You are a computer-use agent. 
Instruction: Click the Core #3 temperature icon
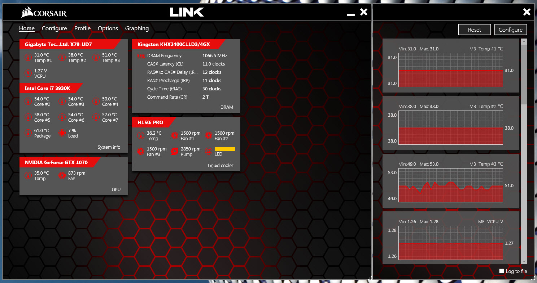coord(62,101)
